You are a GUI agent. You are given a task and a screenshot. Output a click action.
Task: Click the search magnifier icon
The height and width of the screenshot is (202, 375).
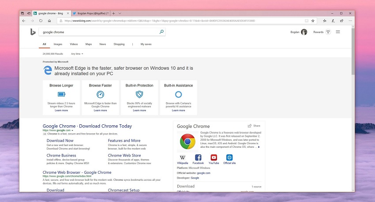click(x=161, y=32)
